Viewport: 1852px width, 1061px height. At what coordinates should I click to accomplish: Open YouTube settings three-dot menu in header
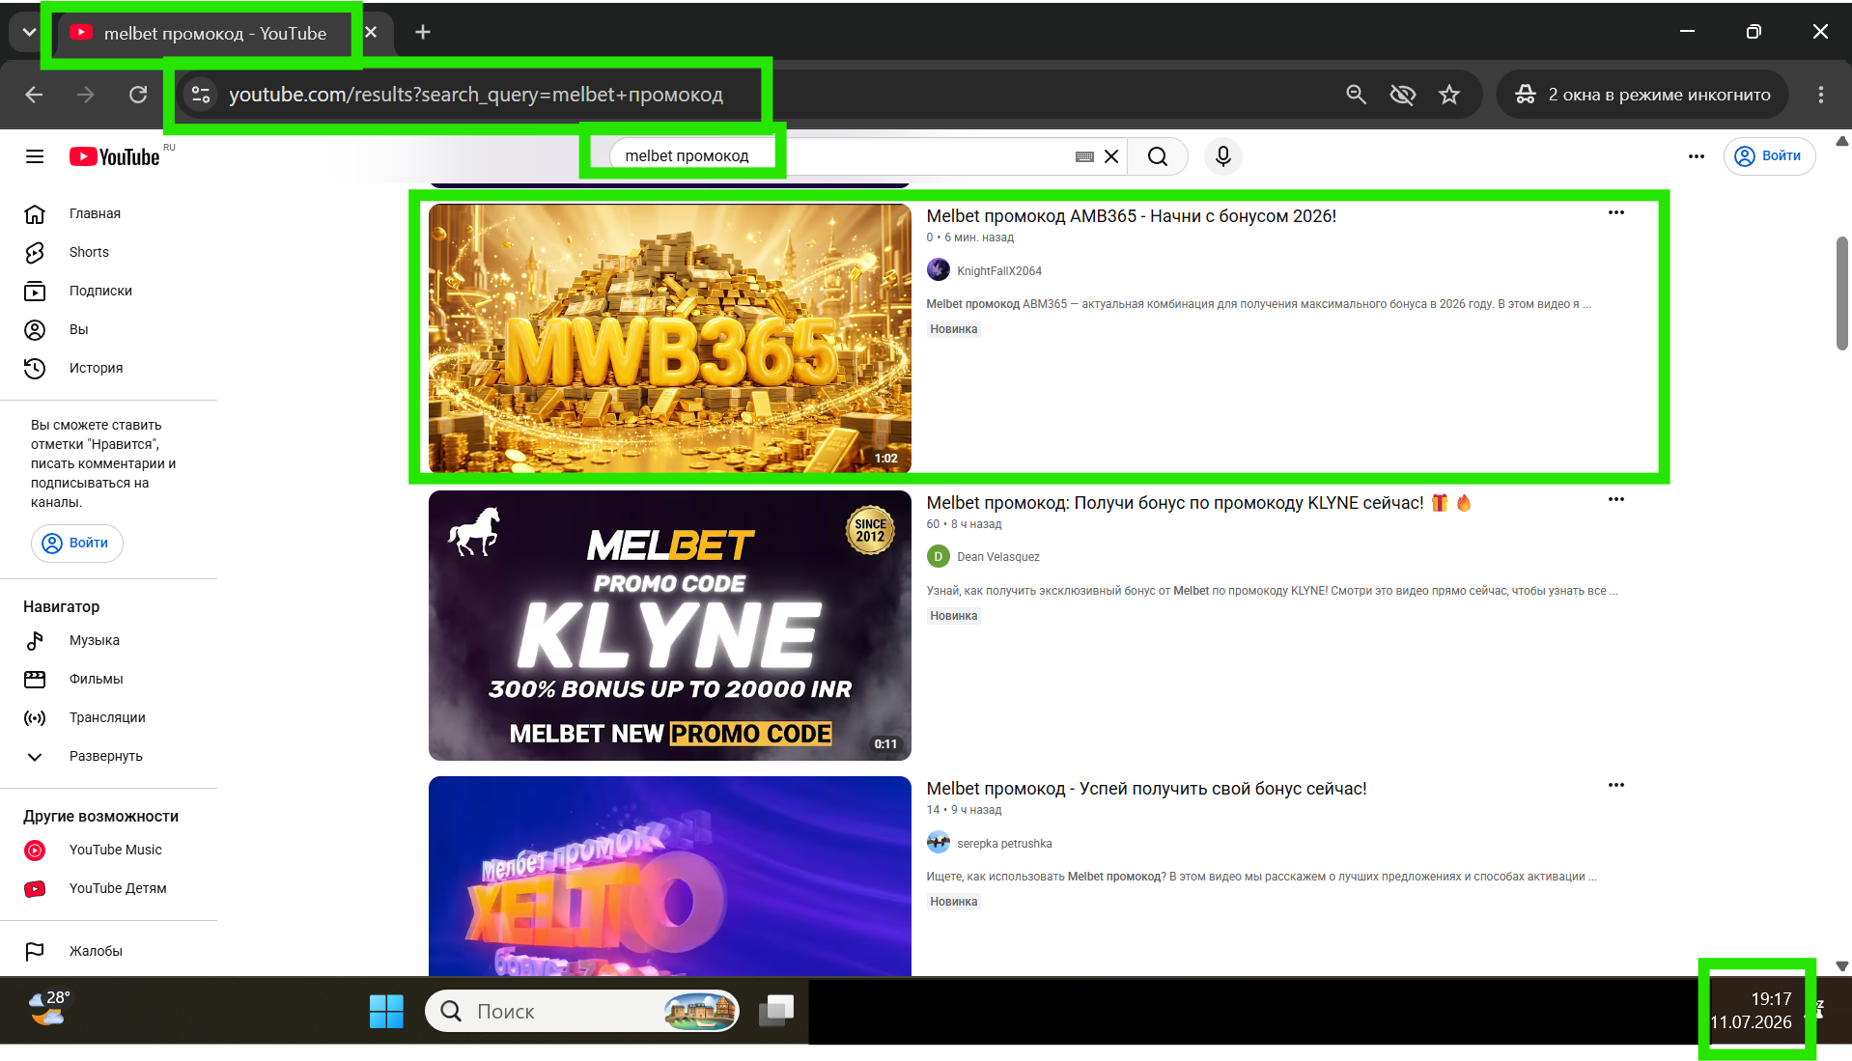click(x=1697, y=156)
